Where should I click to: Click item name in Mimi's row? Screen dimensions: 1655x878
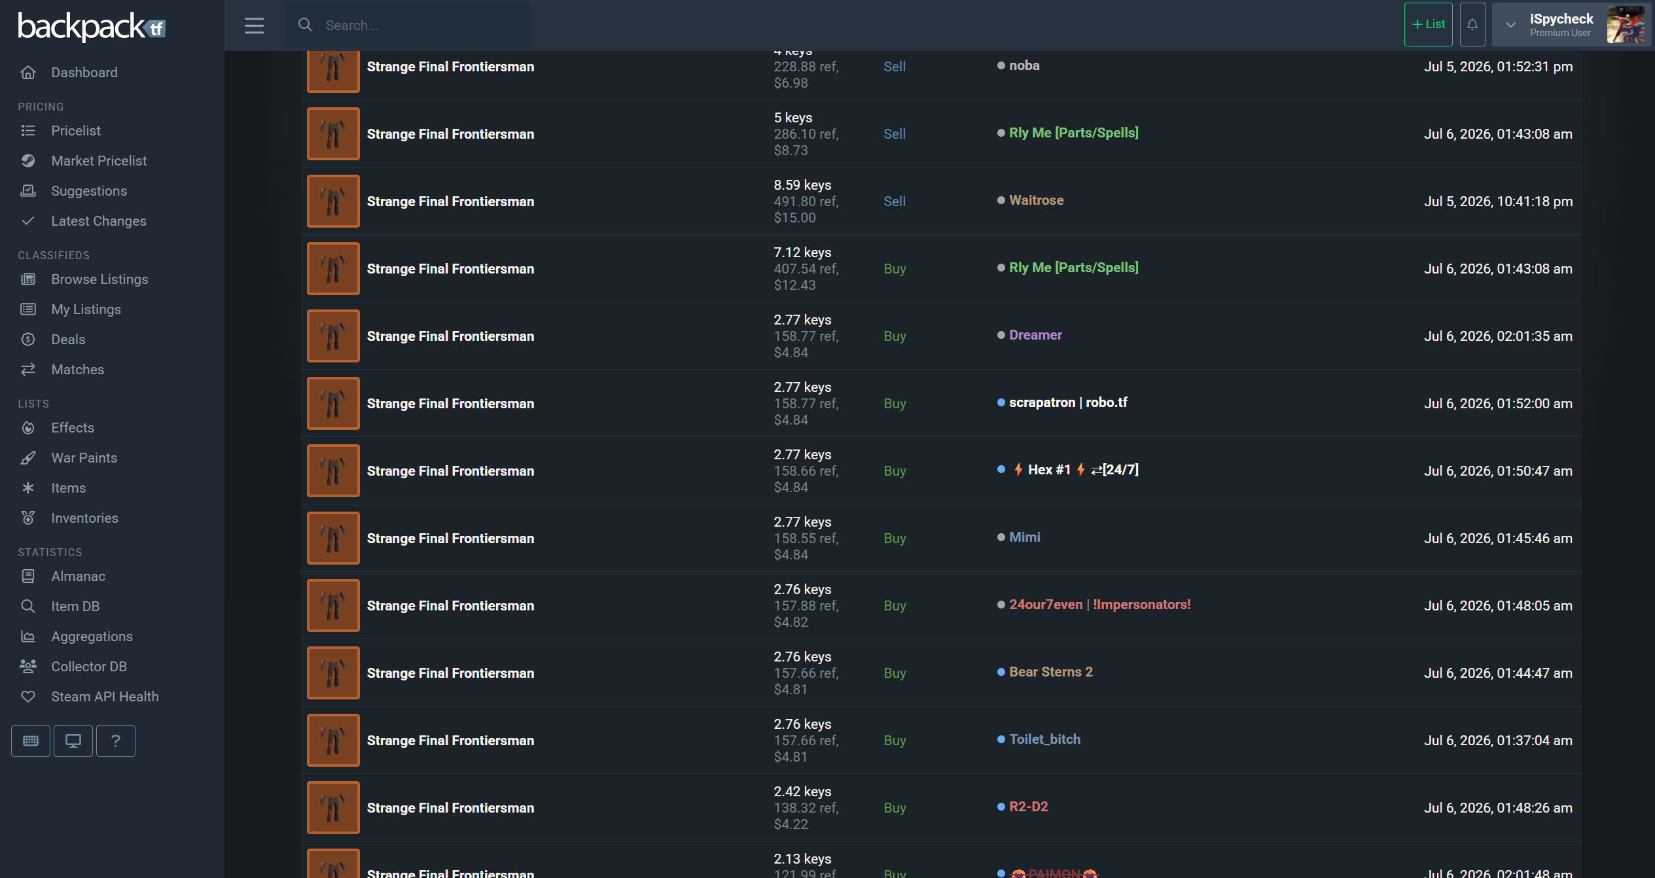[450, 538]
